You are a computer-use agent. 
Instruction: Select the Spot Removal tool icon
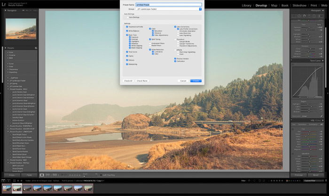tap(300, 16)
